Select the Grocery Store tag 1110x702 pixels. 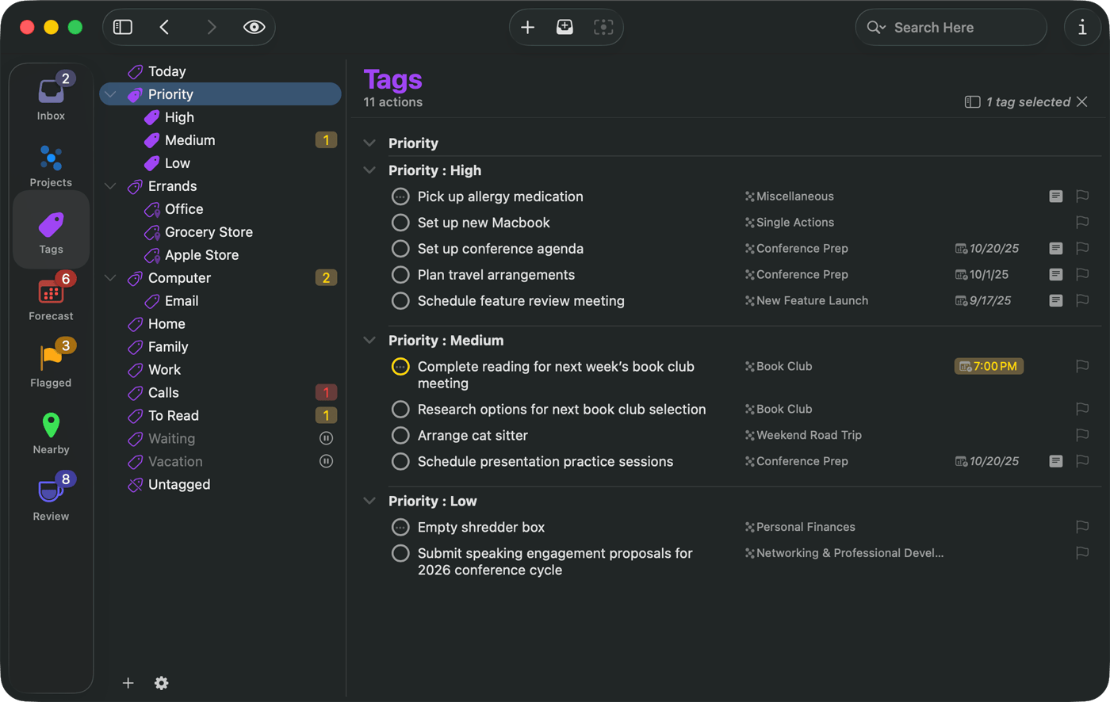click(x=209, y=232)
